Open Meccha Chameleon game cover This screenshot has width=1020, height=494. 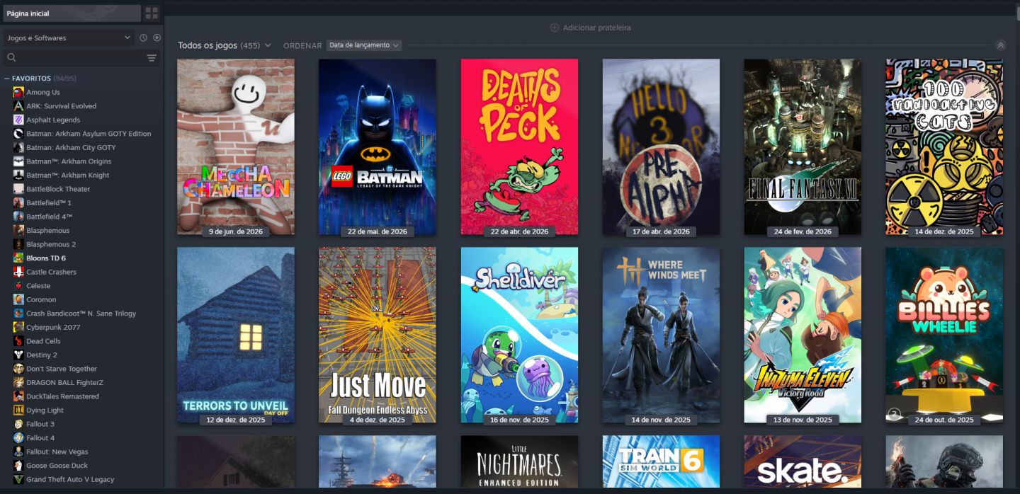pyautogui.click(x=236, y=147)
